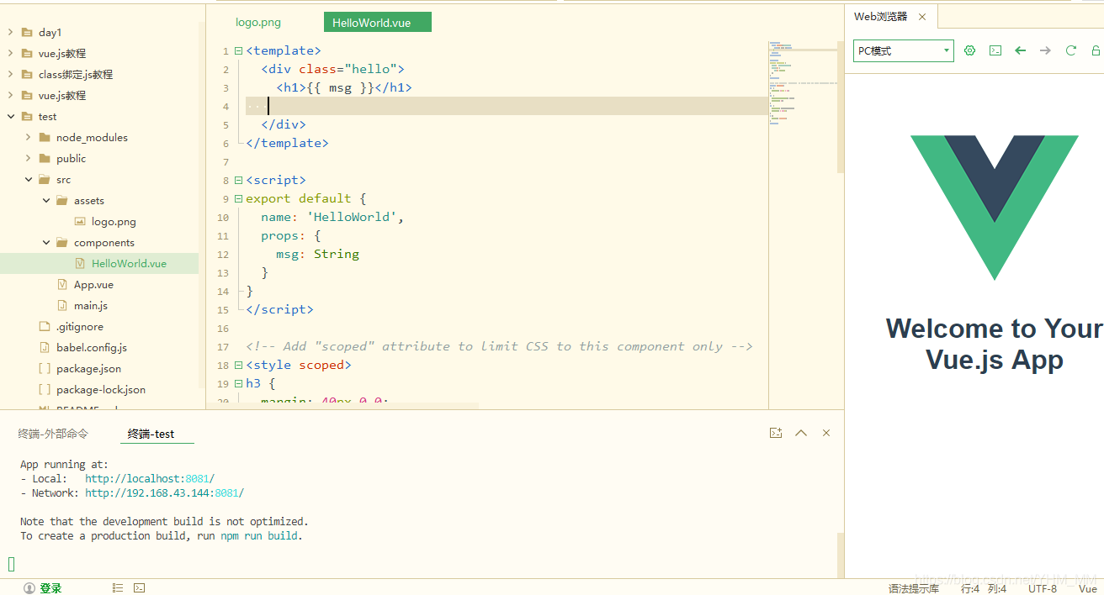Click the day1 folder icon
Image resolution: width=1104 pixels, height=595 pixels.
pos(27,32)
